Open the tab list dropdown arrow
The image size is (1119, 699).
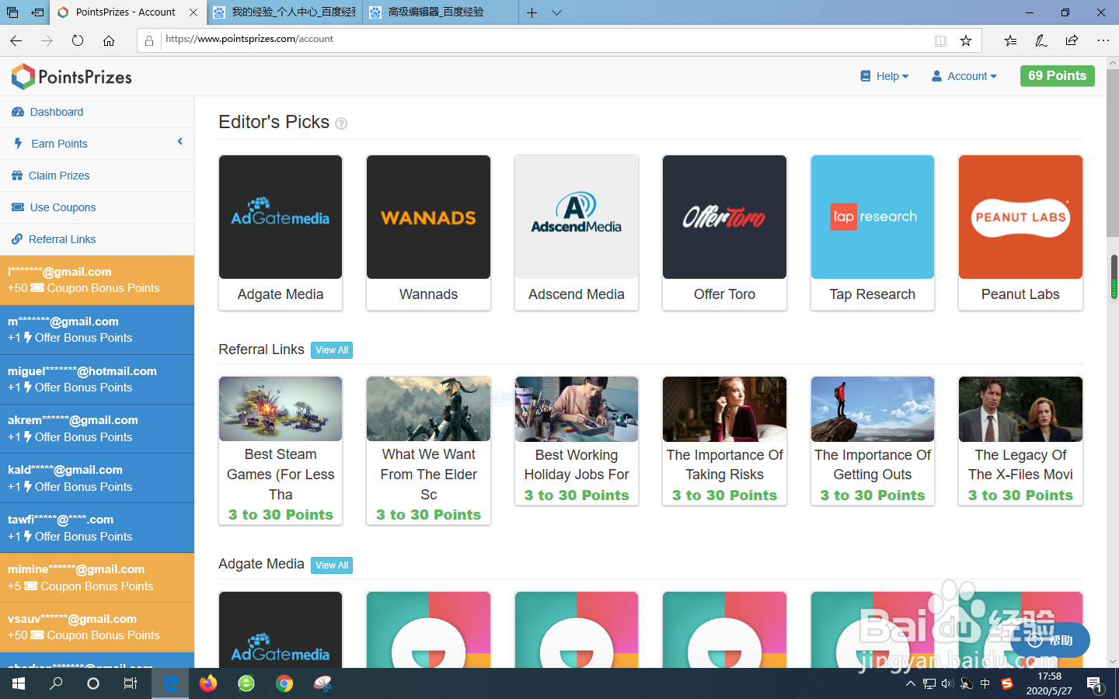pos(557,12)
